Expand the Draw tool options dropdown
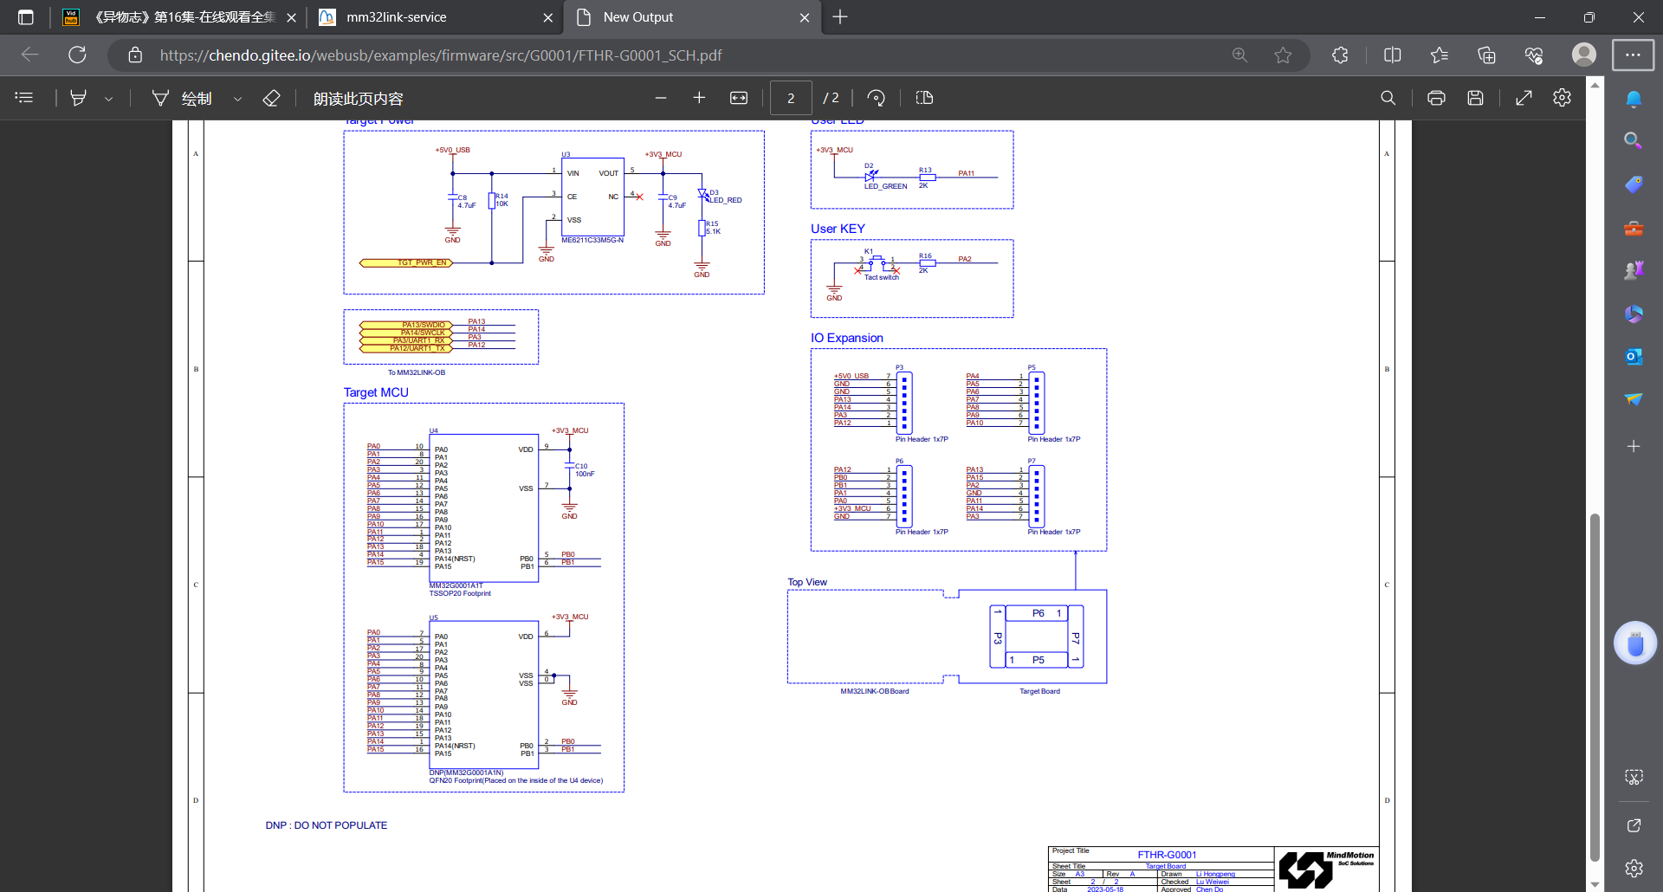 pyautogui.click(x=237, y=99)
